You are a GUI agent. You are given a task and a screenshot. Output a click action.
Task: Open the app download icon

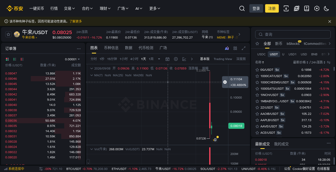tap(286, 8)
